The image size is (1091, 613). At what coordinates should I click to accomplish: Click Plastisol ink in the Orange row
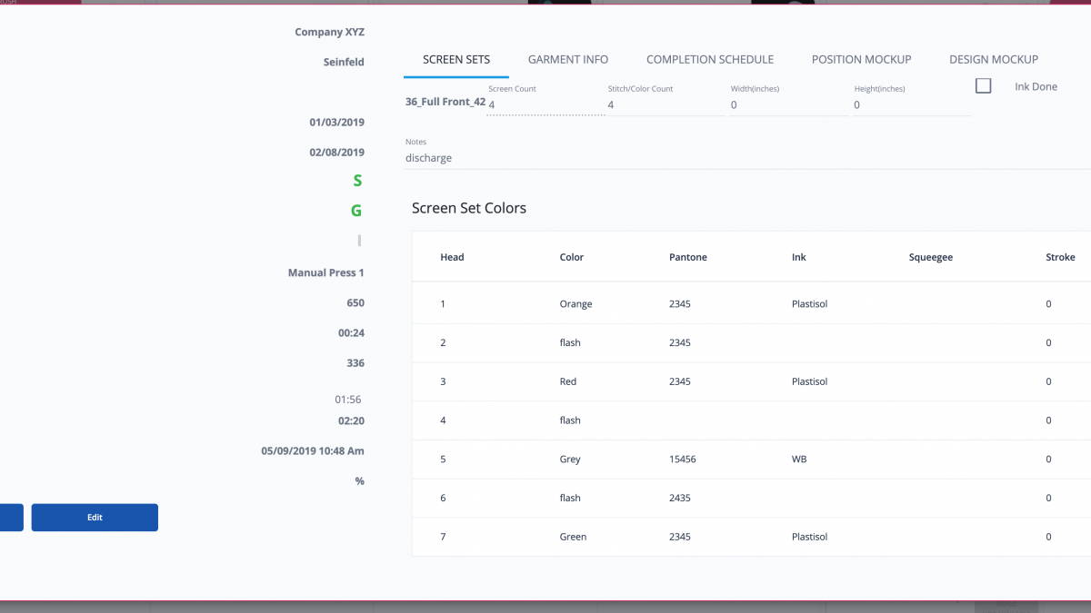[x=809, y=304]
